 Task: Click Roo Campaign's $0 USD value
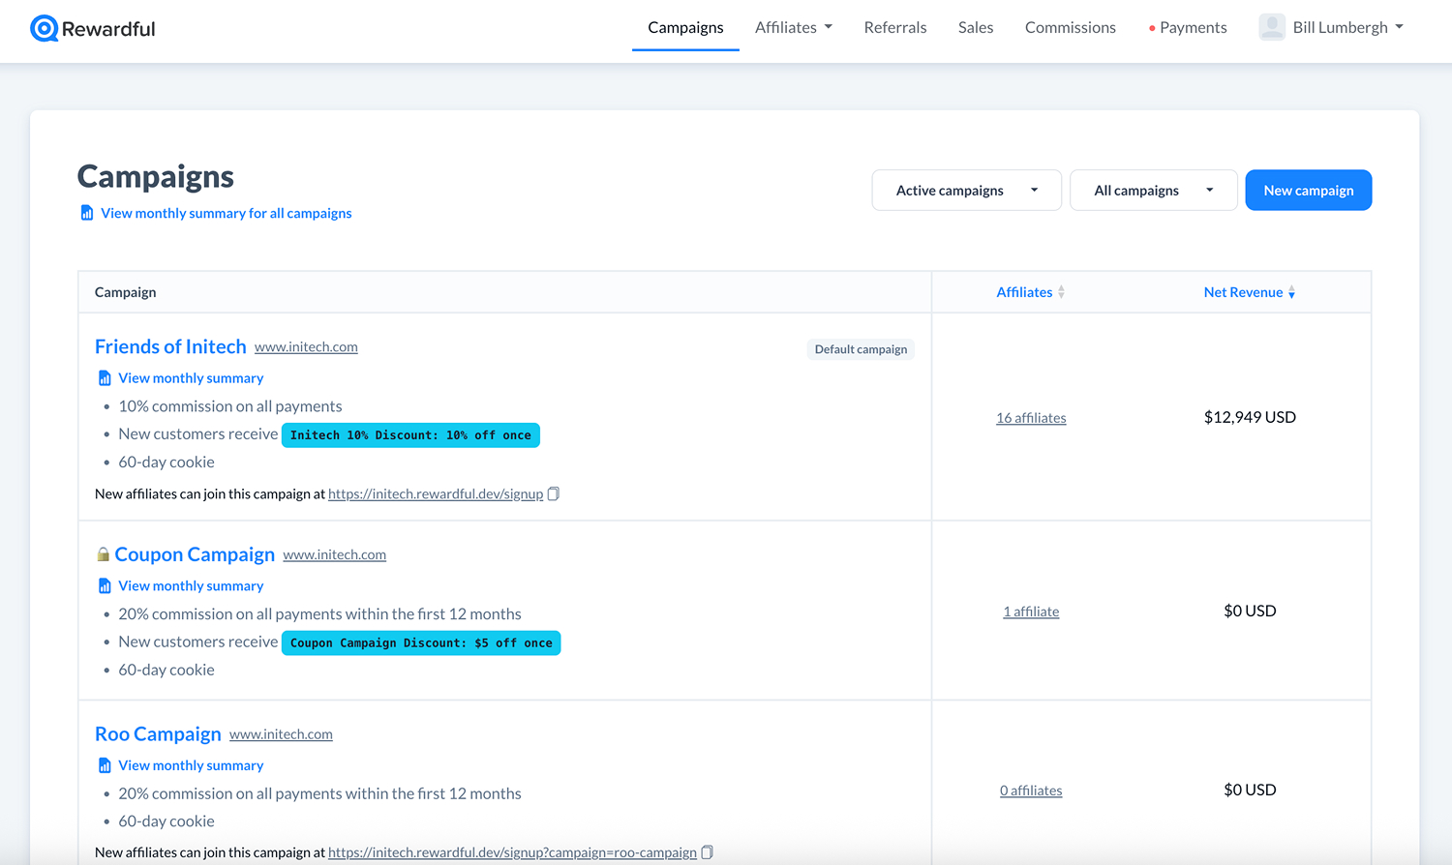[1250, 790]
